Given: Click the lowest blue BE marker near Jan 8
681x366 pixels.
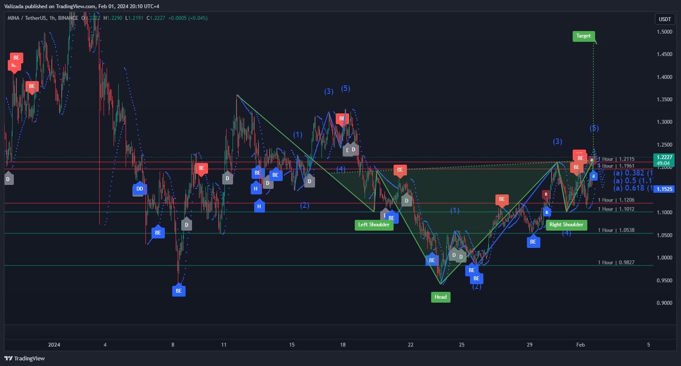Looking at the screenshot, I should [x=179, y=291].
